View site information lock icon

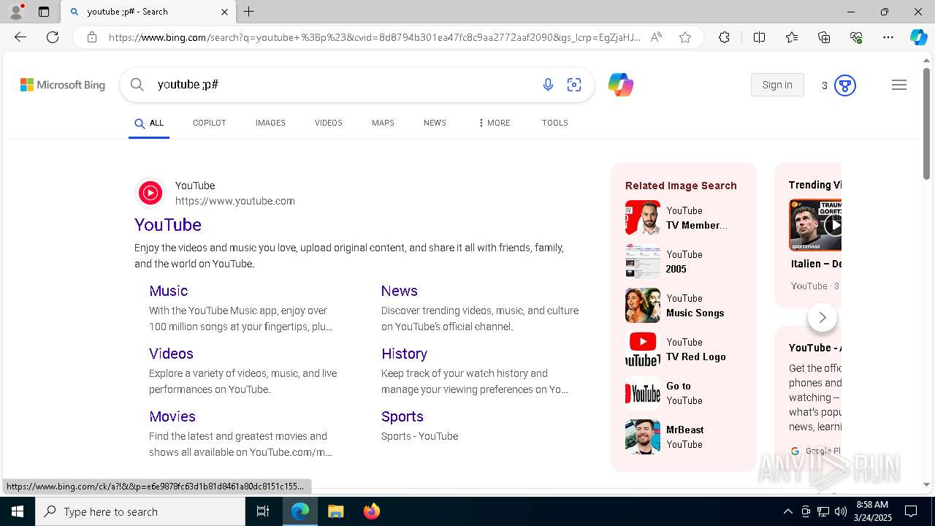click(92, 37)
